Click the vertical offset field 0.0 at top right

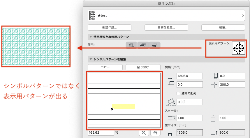[x=232, y=76]
